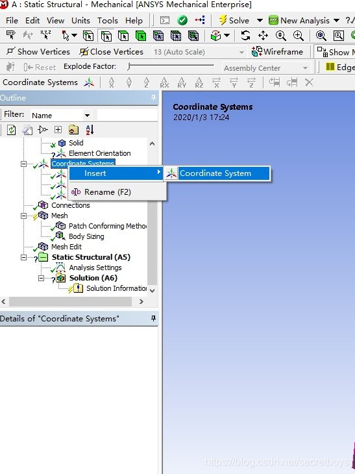This screenshot has width=355, height=474.
Task: Click the create coordinate system triad icon
Action: pos(89,82)
